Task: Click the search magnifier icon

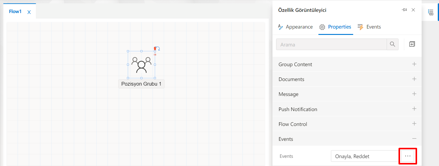Action: [392, 44]
